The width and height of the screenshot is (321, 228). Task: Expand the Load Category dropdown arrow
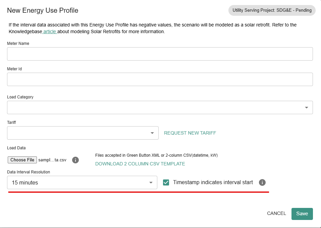point(306,107)
